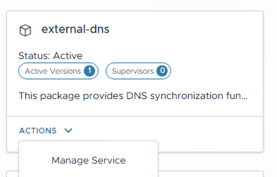Click the external-dns package cube icon
This screenshot has width=277, height=177.
coord(25,31)
